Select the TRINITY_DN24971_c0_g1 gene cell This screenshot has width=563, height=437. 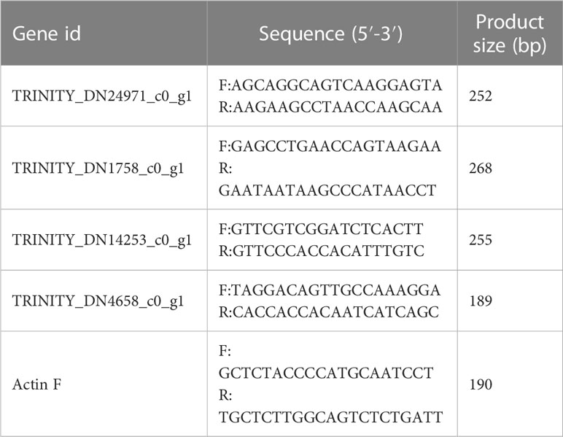102,96
